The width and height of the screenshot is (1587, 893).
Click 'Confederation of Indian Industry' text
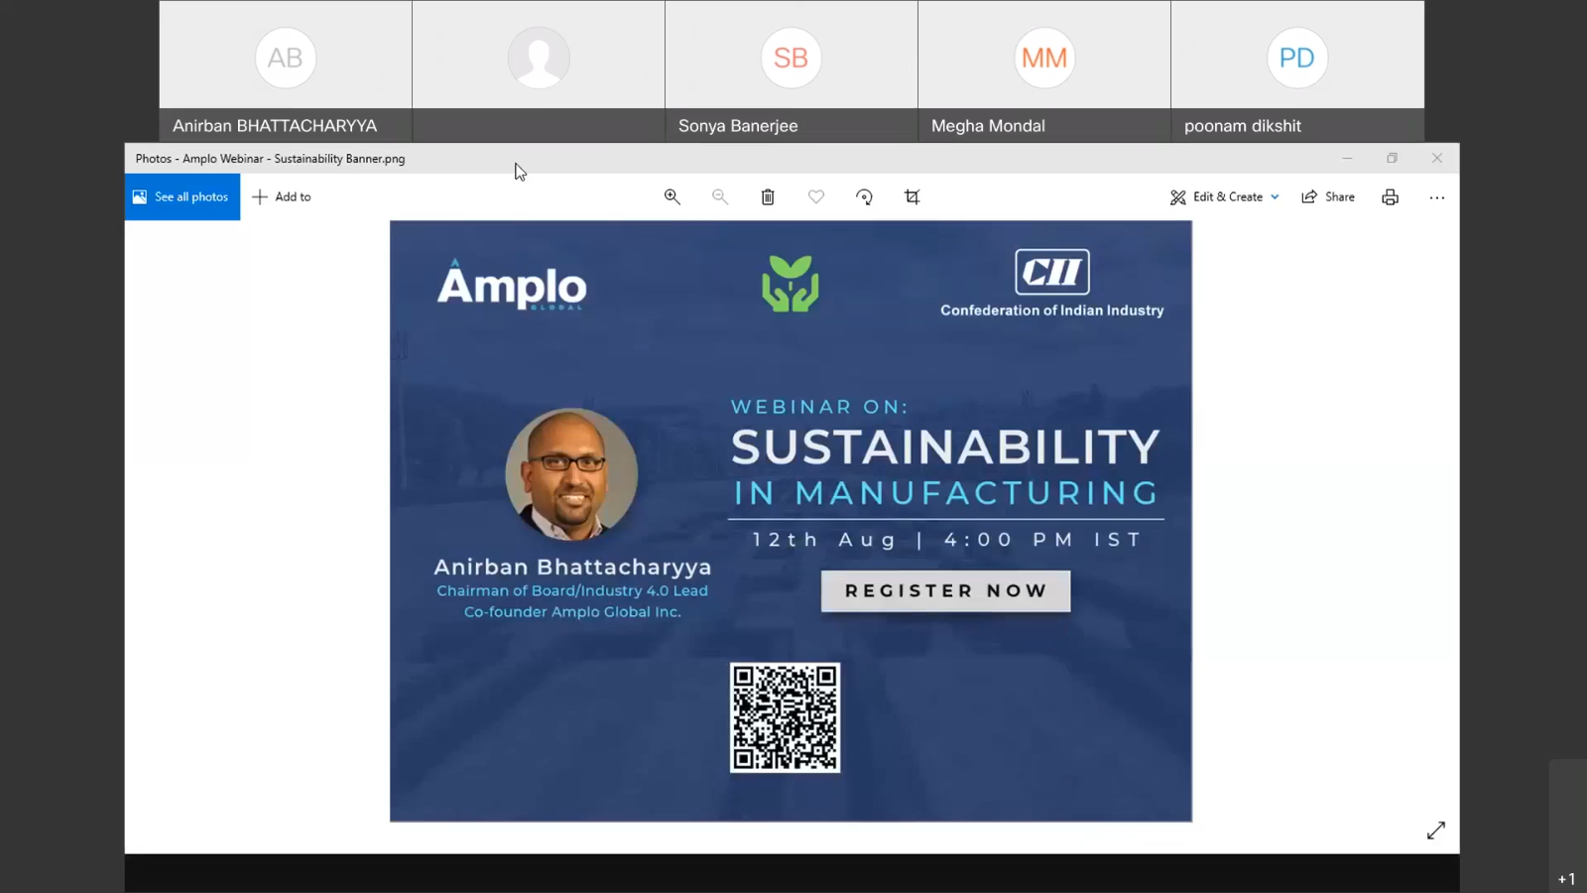pos(1052,311)
